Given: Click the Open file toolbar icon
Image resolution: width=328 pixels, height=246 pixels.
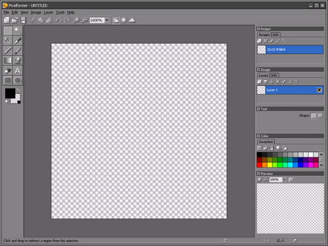Looking at the screenshot, I should 14,20.
